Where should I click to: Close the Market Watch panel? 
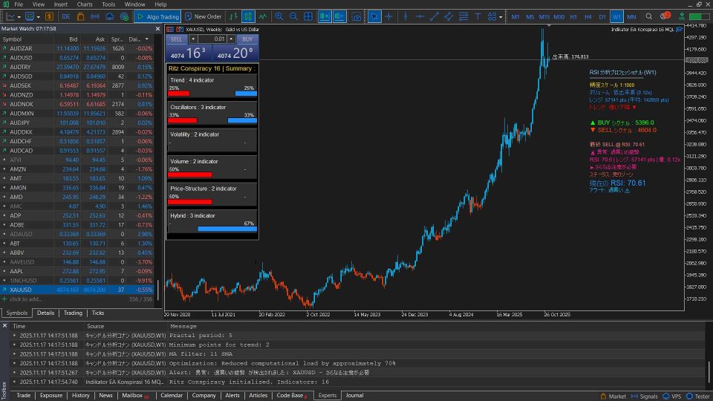(157, 29)
